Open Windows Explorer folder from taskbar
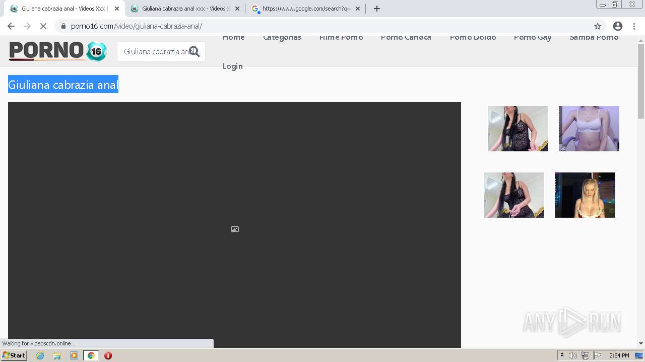645x362 pixels. click(57, 355)
